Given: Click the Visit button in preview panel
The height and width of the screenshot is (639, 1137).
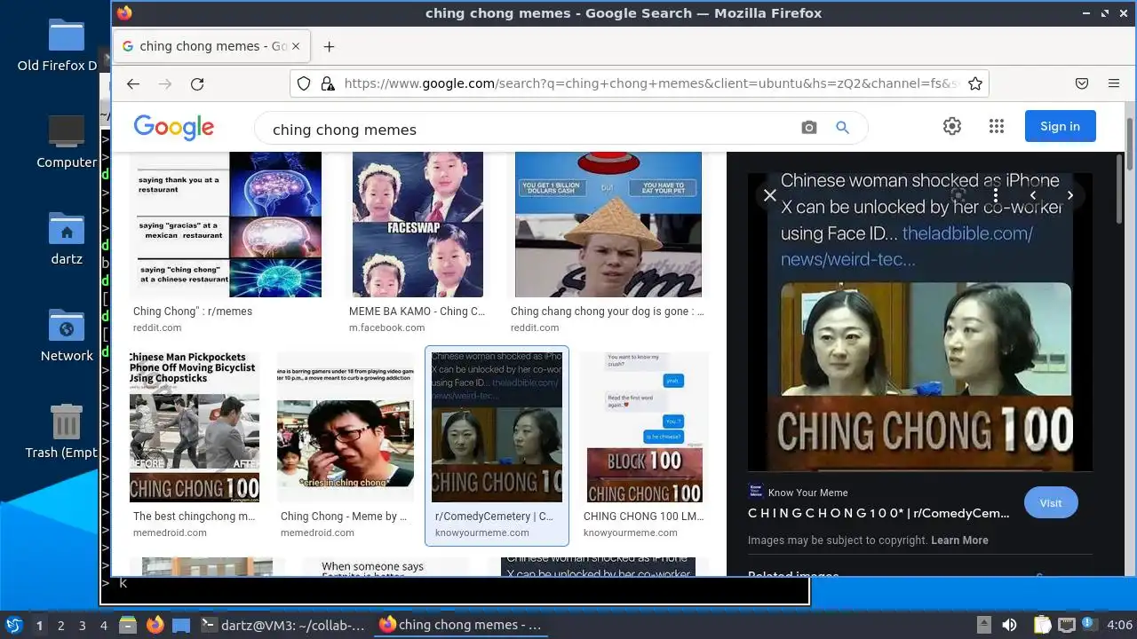Looking at the screenshot, I should [x=1051, y=502].
